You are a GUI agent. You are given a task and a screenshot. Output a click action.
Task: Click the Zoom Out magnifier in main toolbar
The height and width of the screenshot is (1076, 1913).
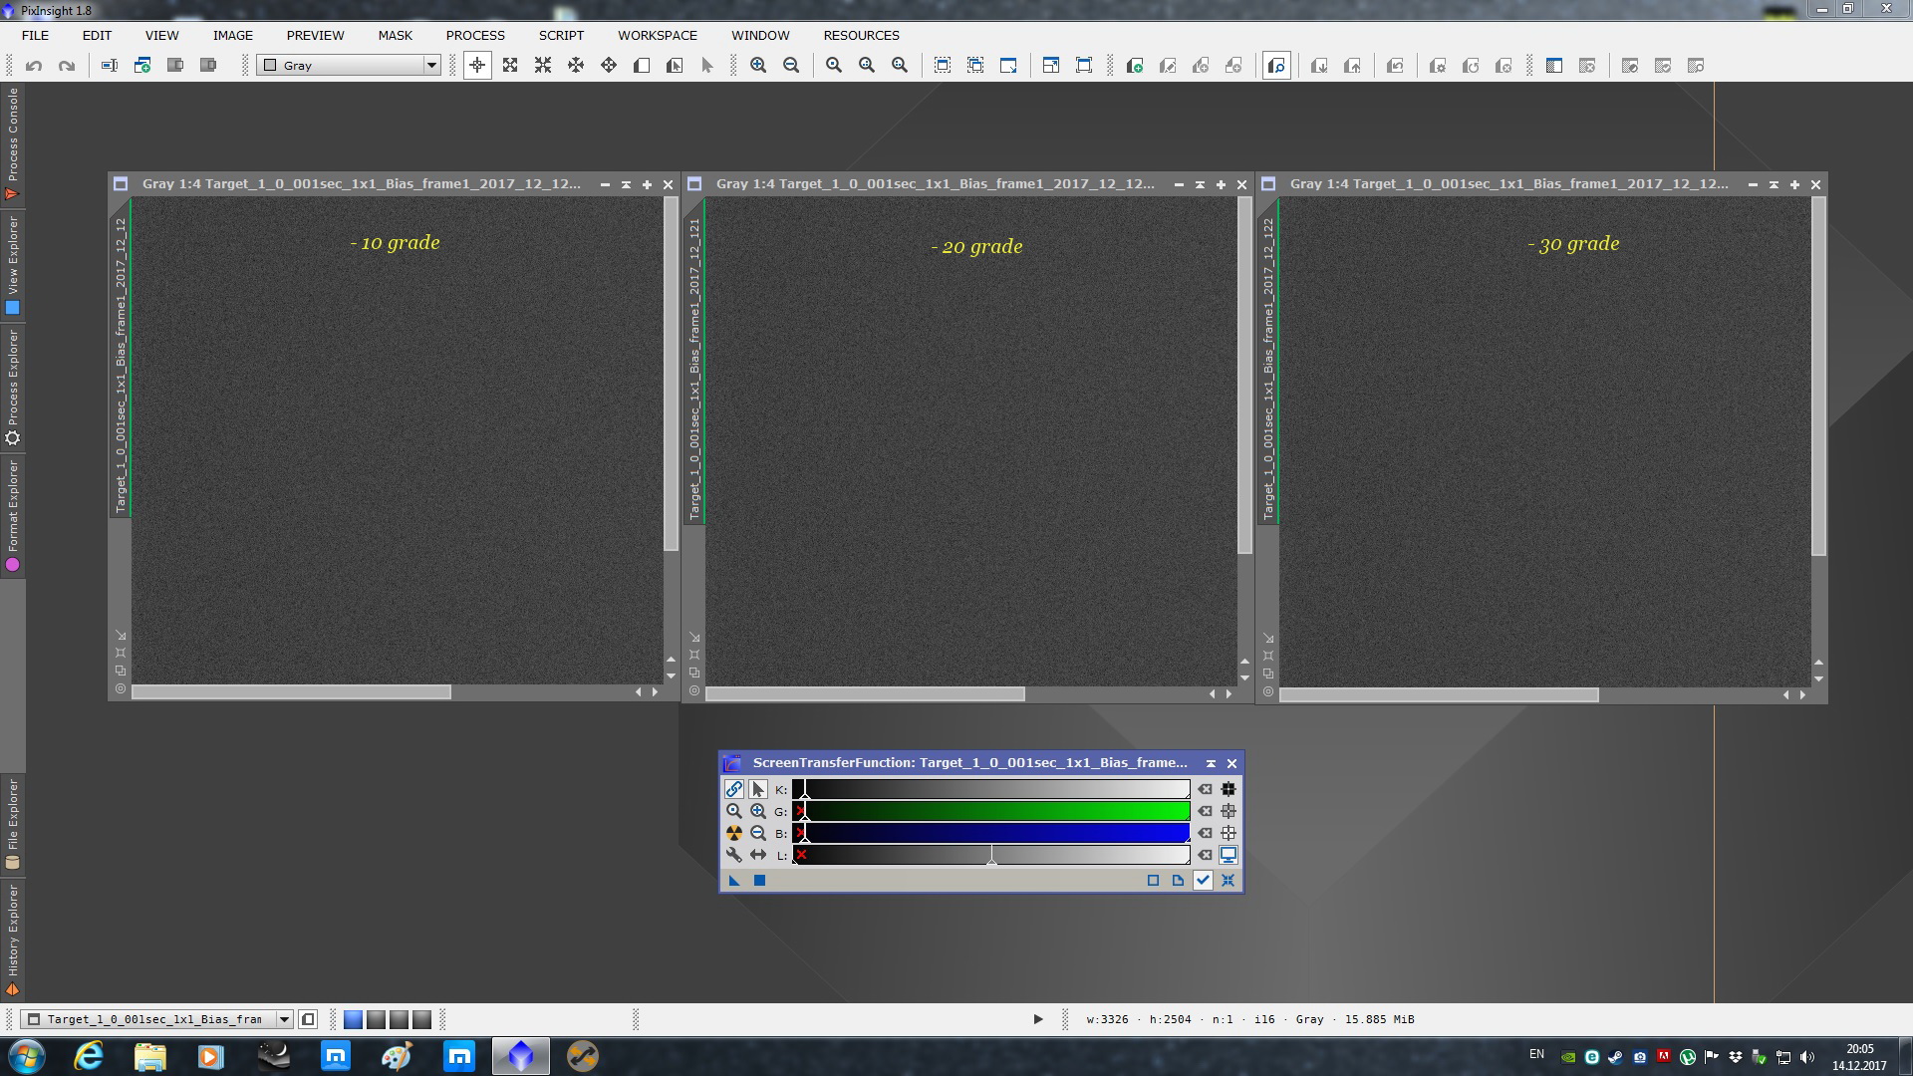click(x=791, y=66)
